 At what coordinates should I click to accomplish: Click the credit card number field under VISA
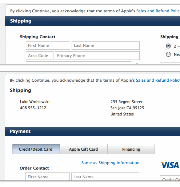pos(170,178)
